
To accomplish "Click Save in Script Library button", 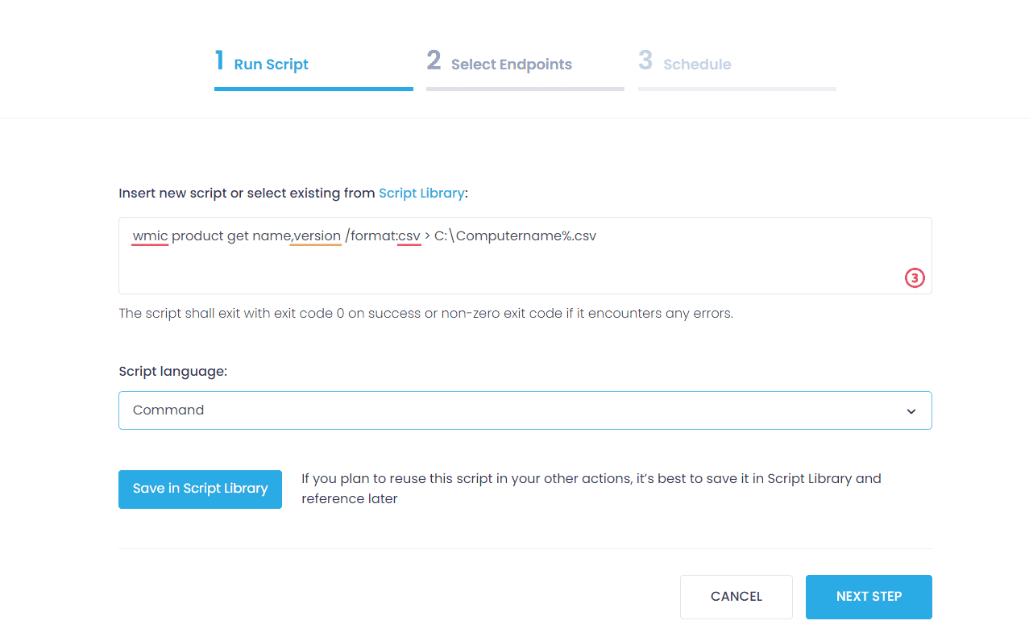I will pyautogui.click(x=200, y=489).
